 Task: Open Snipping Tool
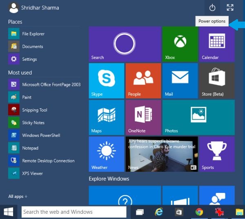[x=45, y=110]
